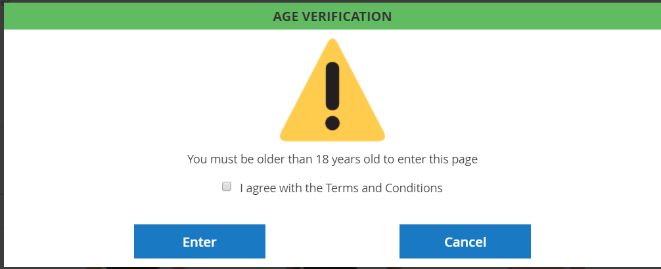Click the 'AGE VERIFICATION' title text
Screen dimensions: 661x269
[332, 16]
